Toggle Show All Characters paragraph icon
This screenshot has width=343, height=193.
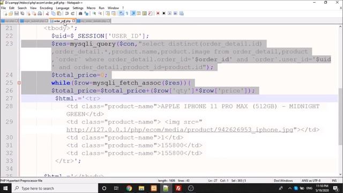click(x=127, y=13)
